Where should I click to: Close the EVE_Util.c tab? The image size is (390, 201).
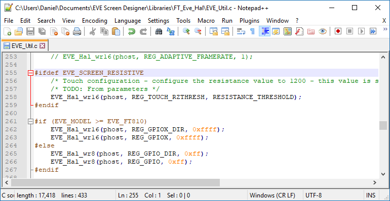coord(43,45)
